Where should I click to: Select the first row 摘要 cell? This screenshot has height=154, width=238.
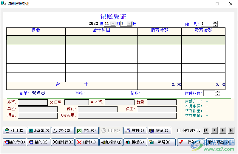[x=36, y=40]
